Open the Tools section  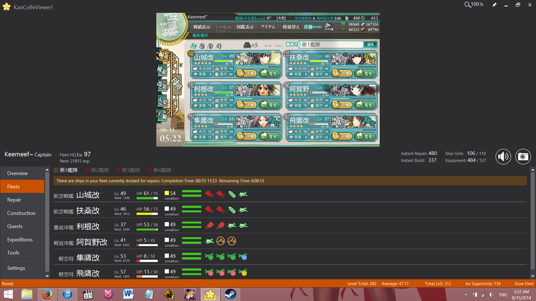(x=22, y=253)
